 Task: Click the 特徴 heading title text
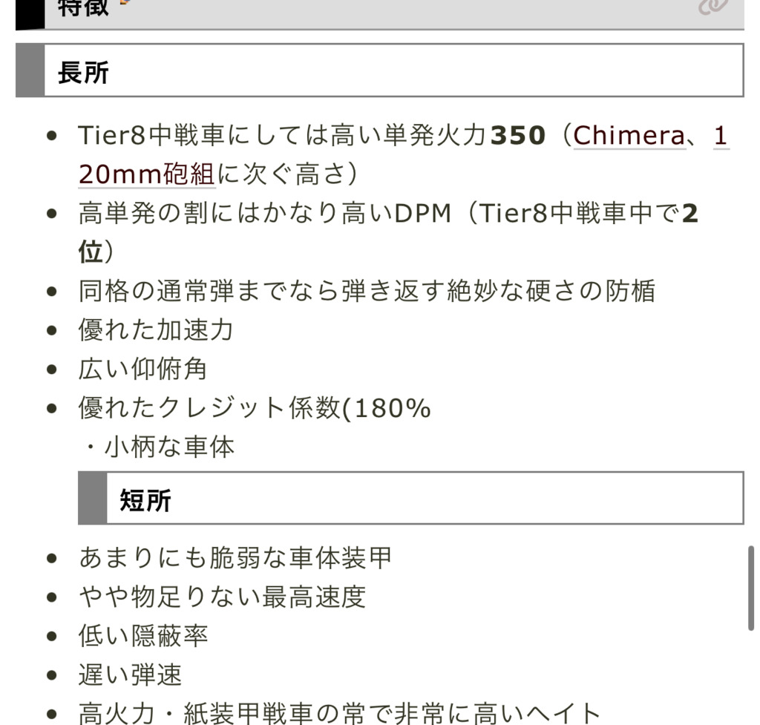pyautogui.click(x=83, y=7)
